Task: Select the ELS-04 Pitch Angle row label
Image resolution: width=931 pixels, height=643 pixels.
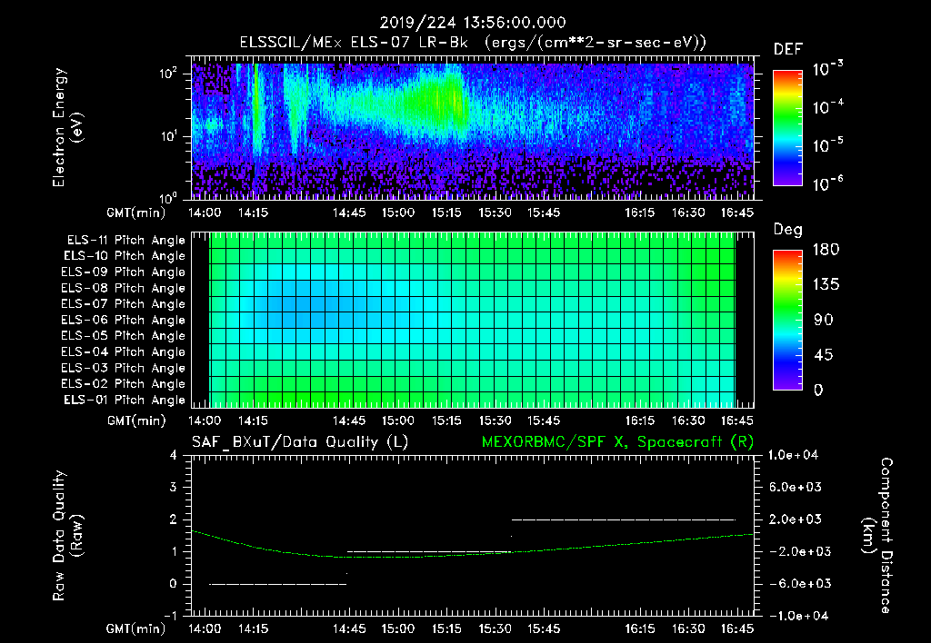Action: (124, 351)
